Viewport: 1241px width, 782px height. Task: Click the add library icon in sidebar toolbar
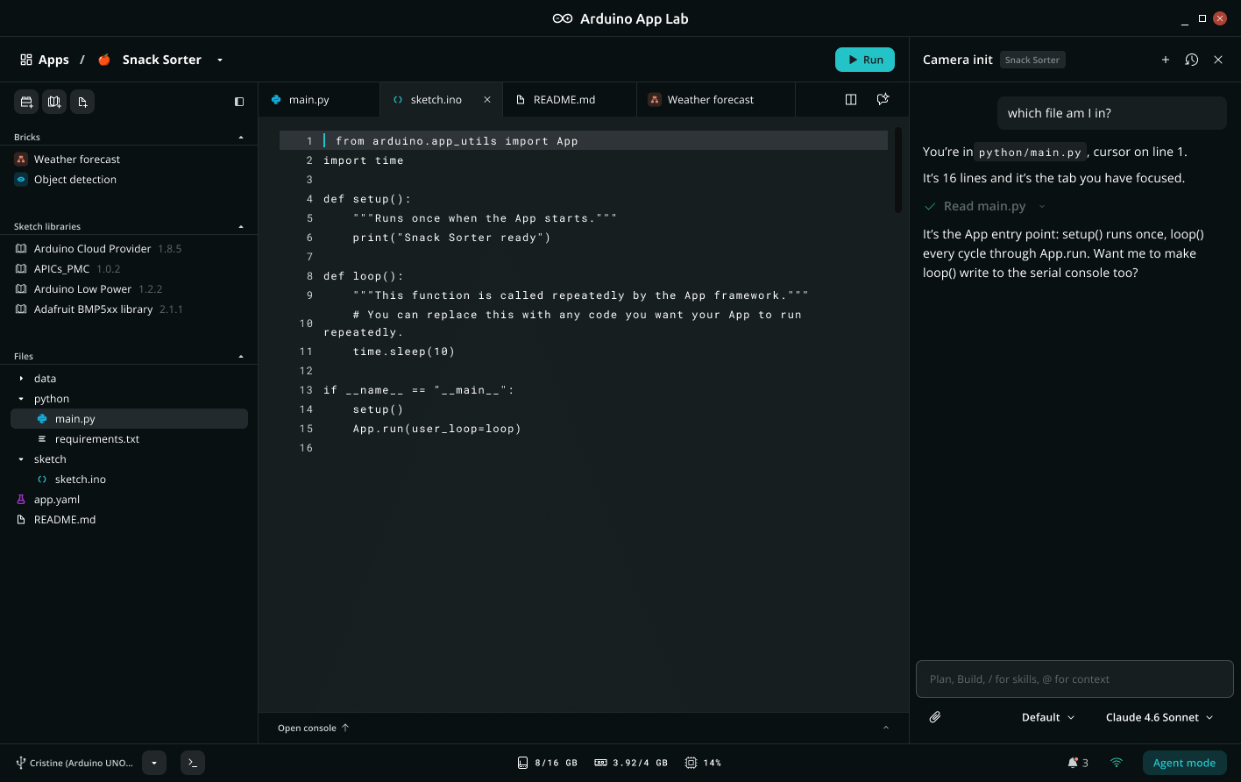pos(54,102)
